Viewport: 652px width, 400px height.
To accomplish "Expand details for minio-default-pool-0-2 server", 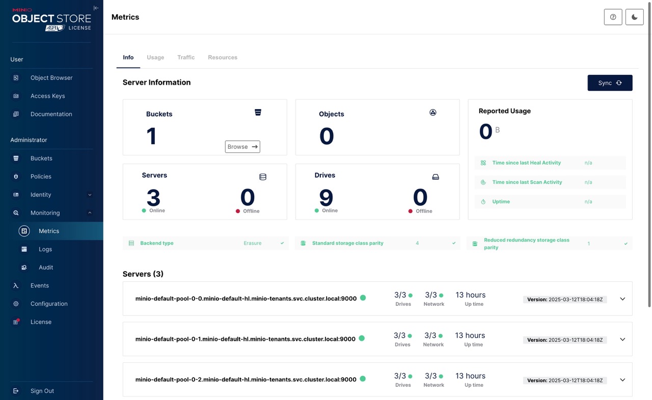I will point(622,380).
